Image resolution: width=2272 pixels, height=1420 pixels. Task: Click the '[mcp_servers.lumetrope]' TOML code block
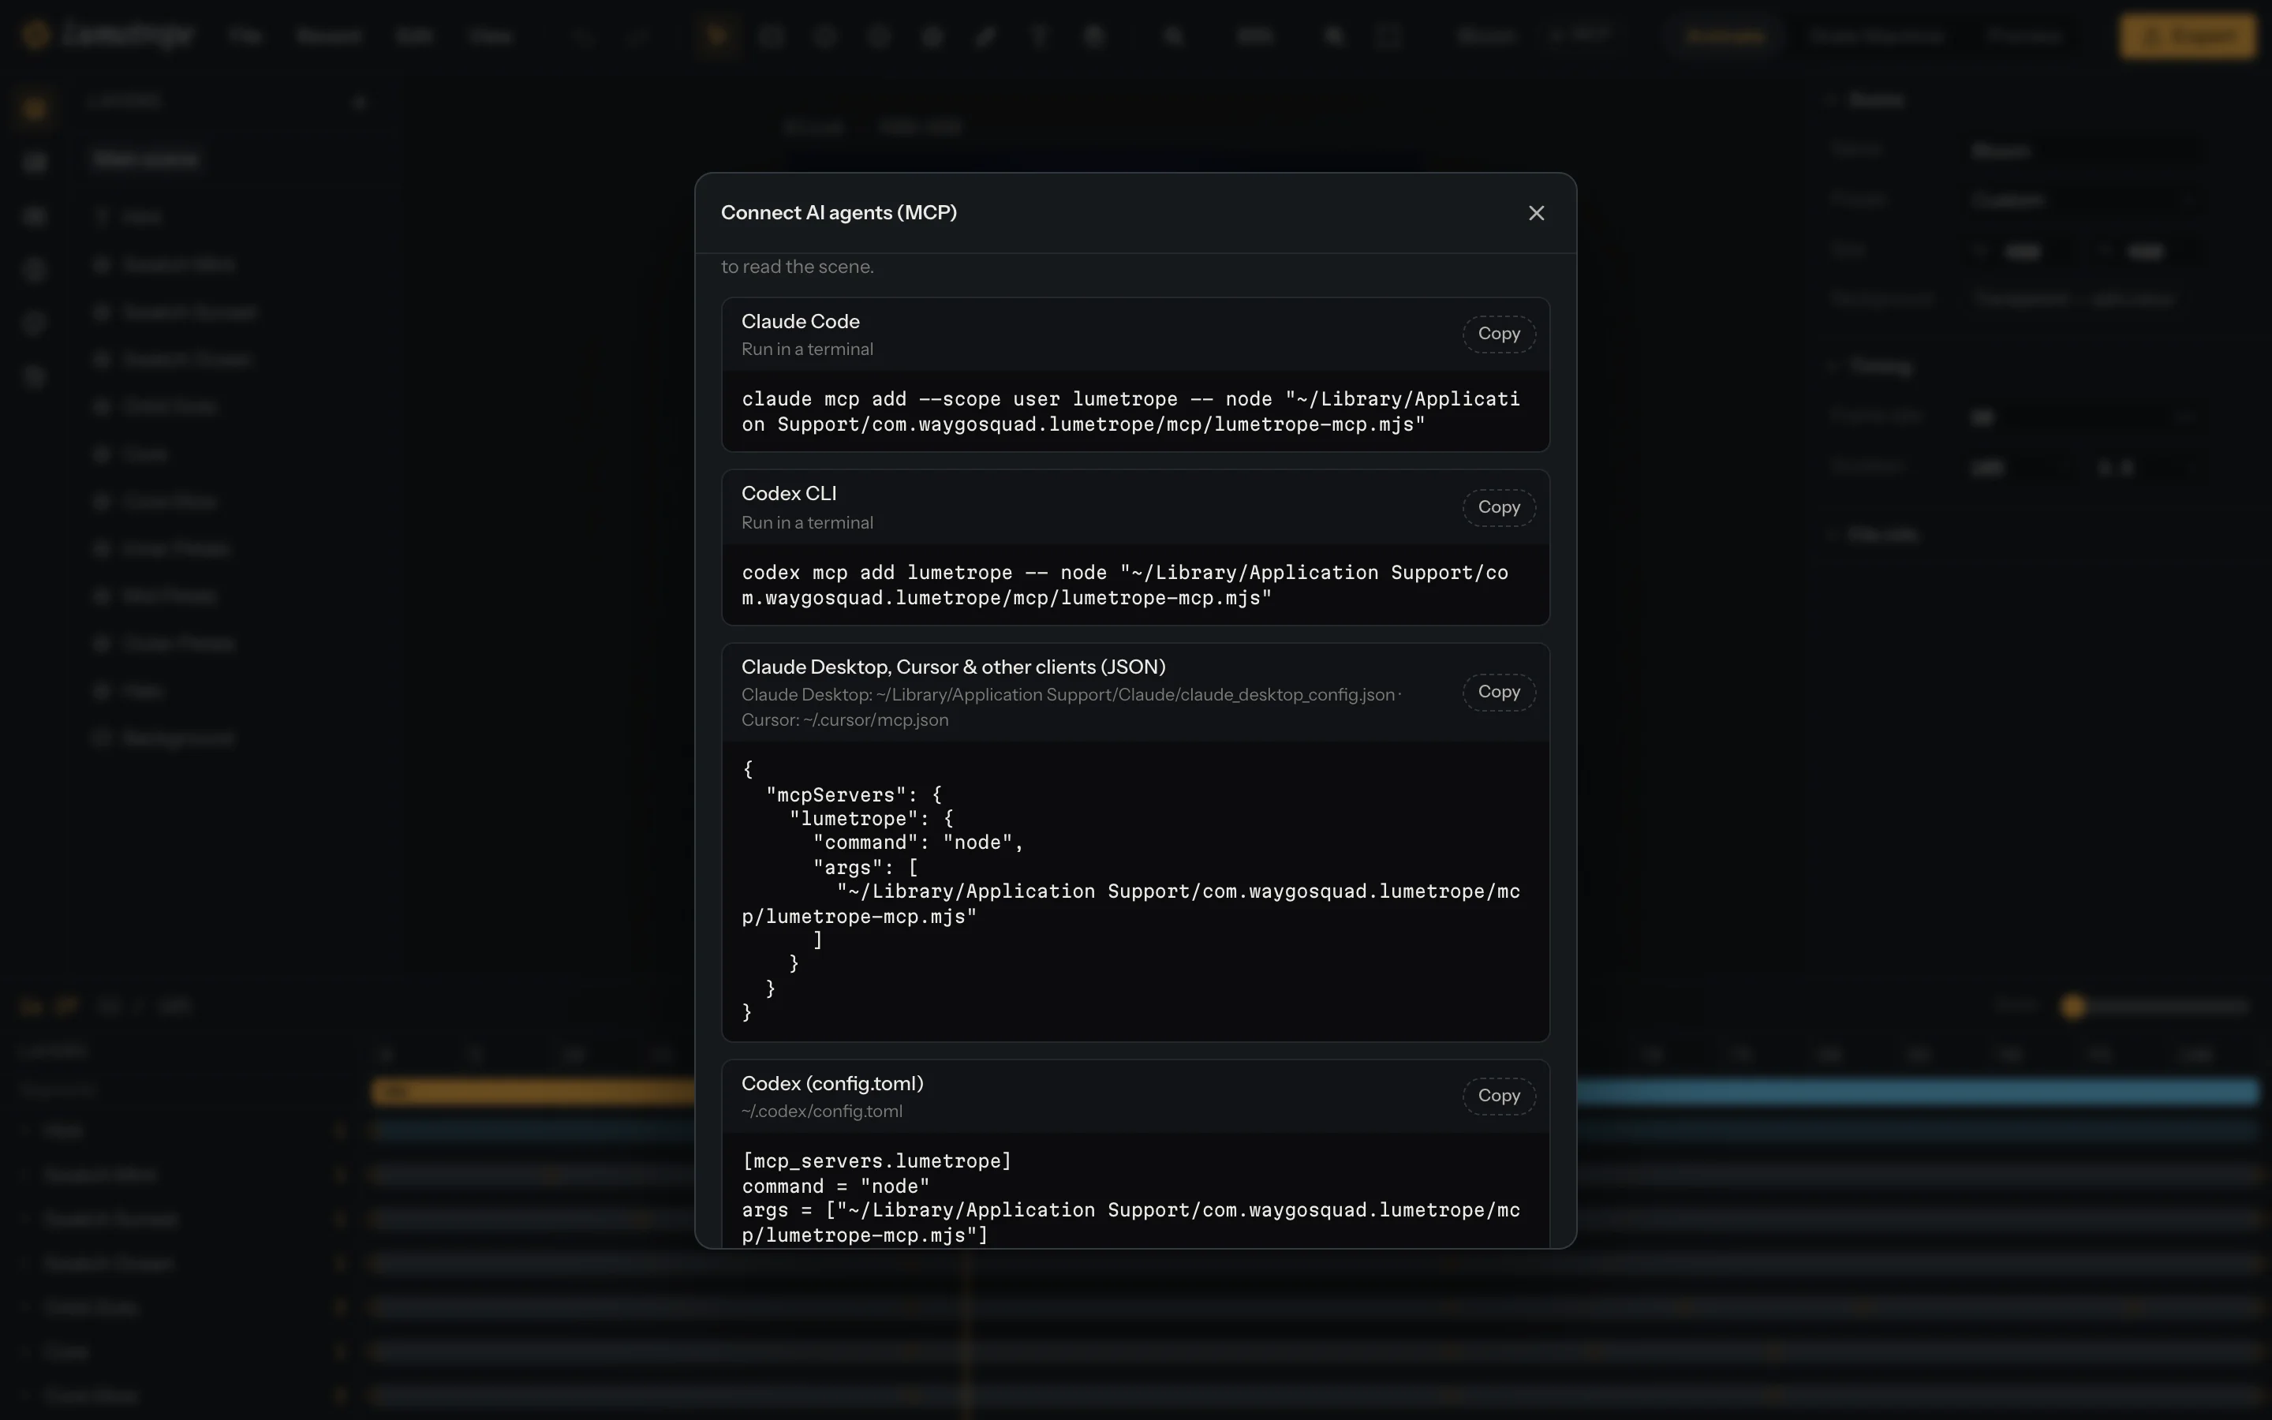point(1135,1191)
